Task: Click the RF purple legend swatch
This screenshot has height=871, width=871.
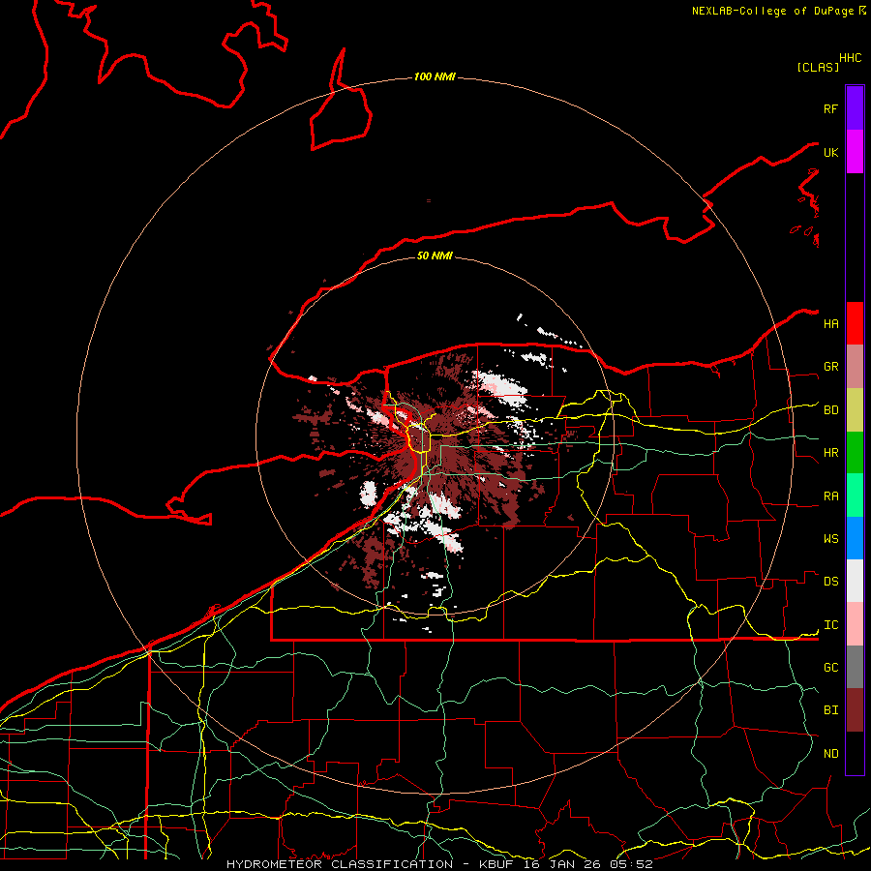Action: [855, 108]
